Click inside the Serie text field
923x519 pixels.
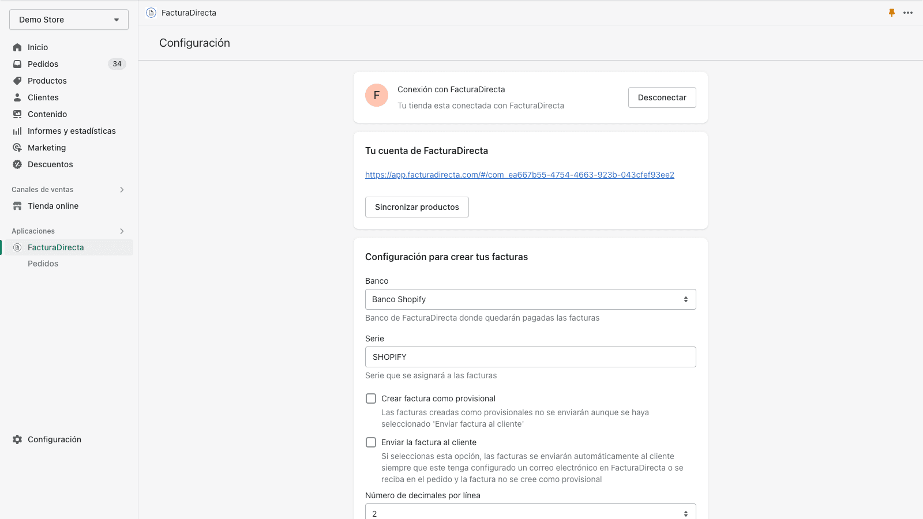tap(530, 356)
